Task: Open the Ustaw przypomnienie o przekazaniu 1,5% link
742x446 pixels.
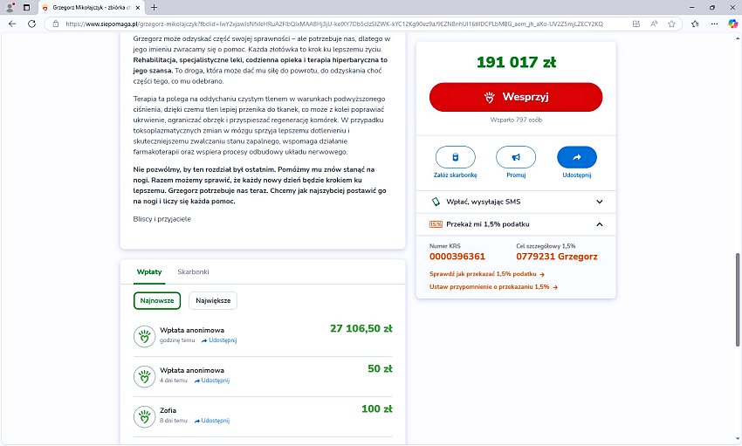Action: (493, 286)
